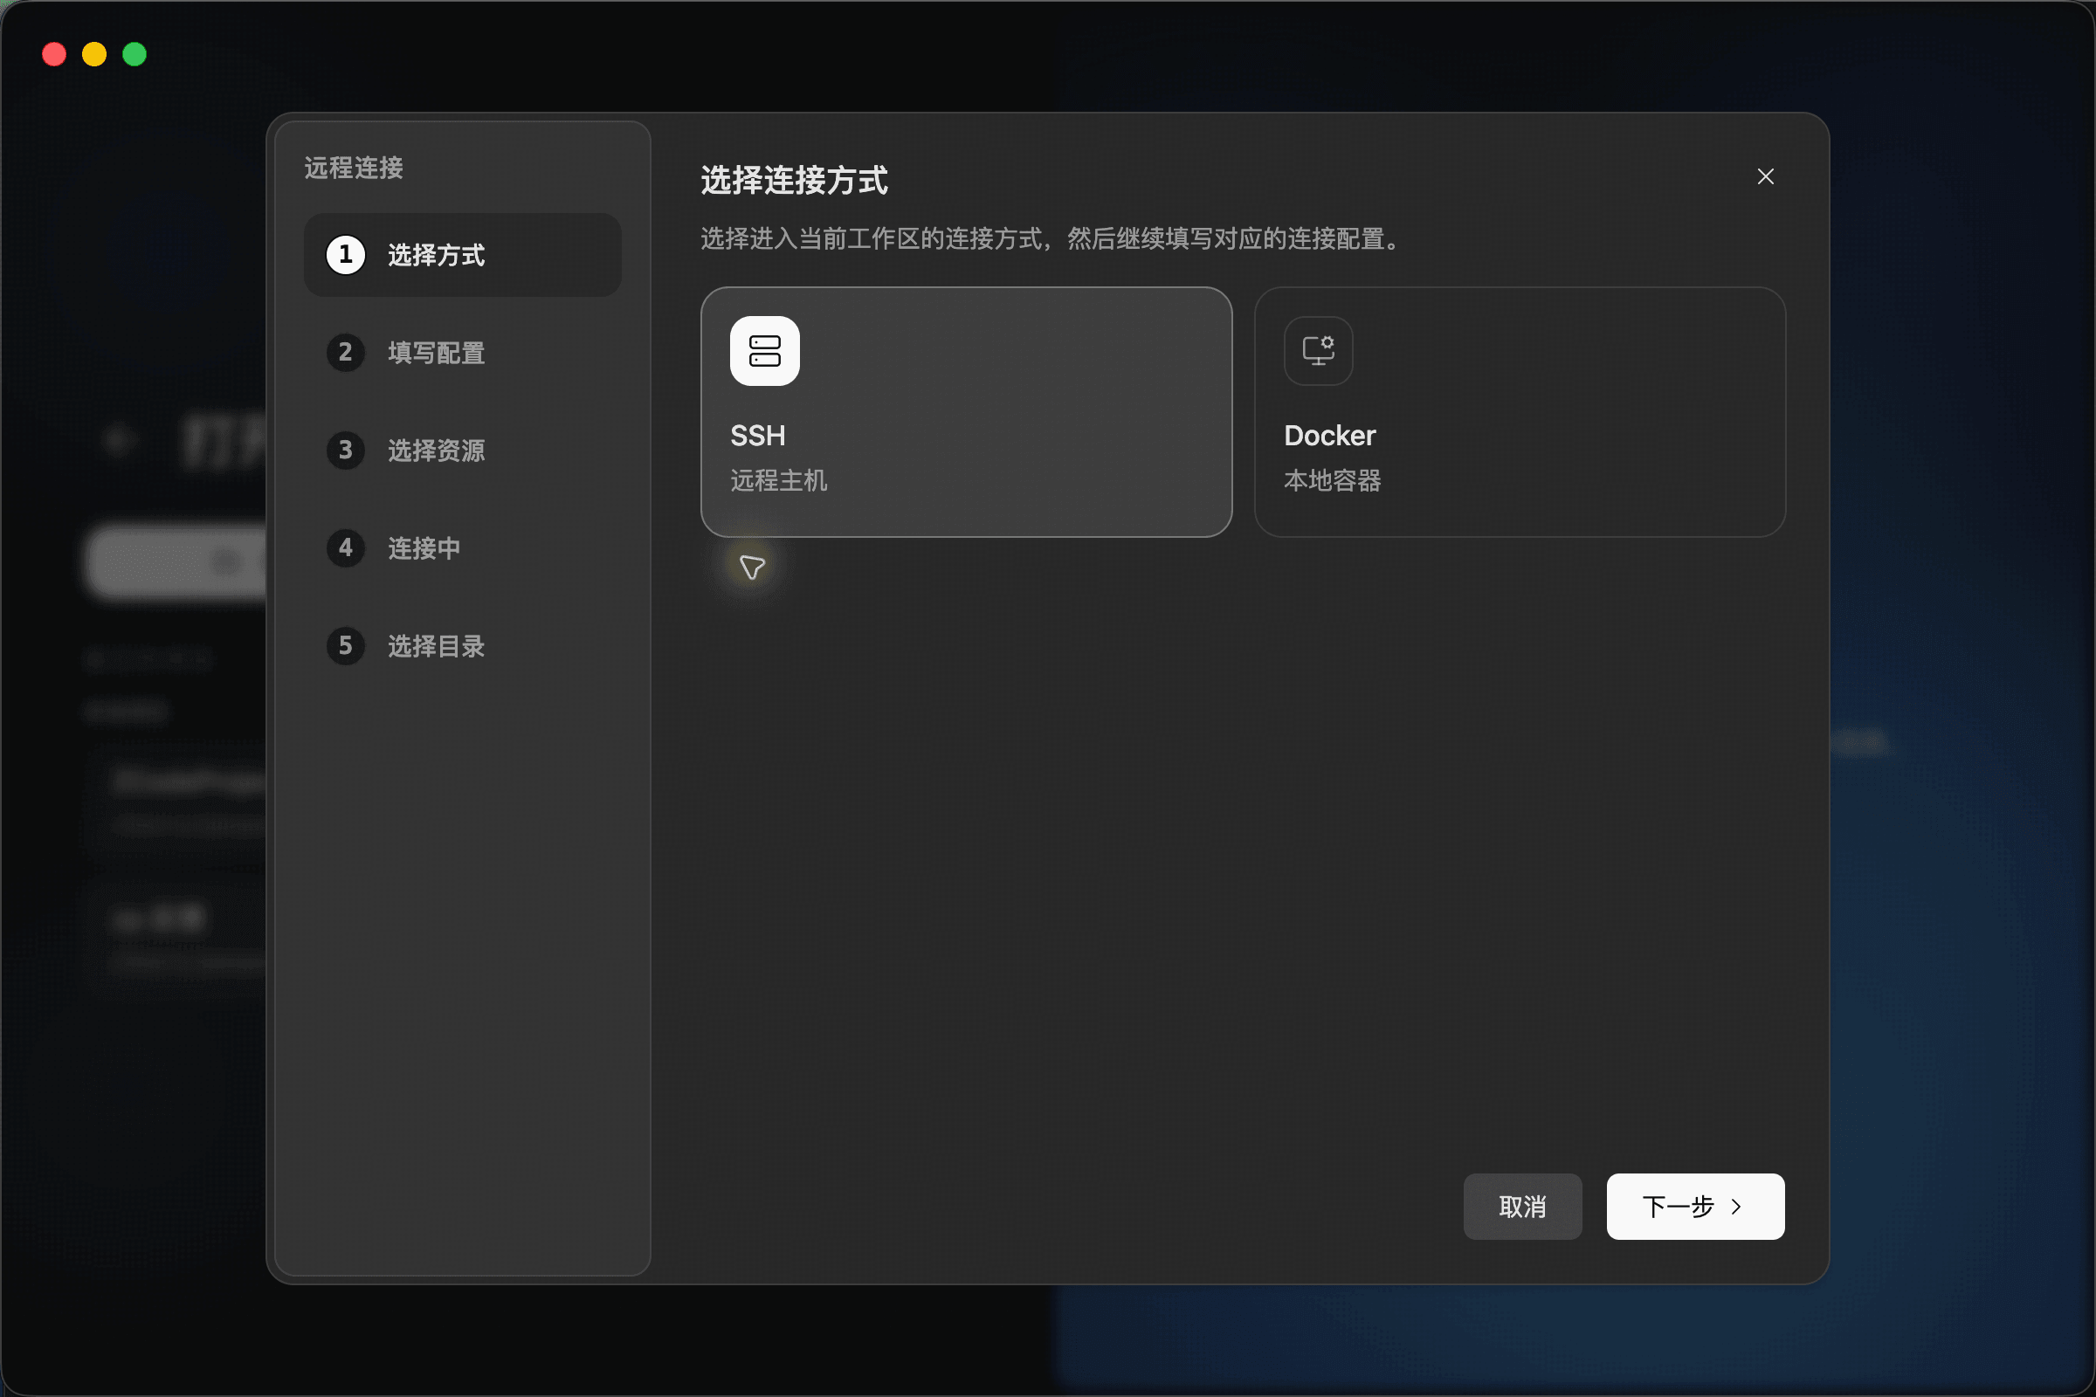This screenshot has width=2096, height=1397.
Task: Click the step number 1 circle
Action: [x=346, y=255]
